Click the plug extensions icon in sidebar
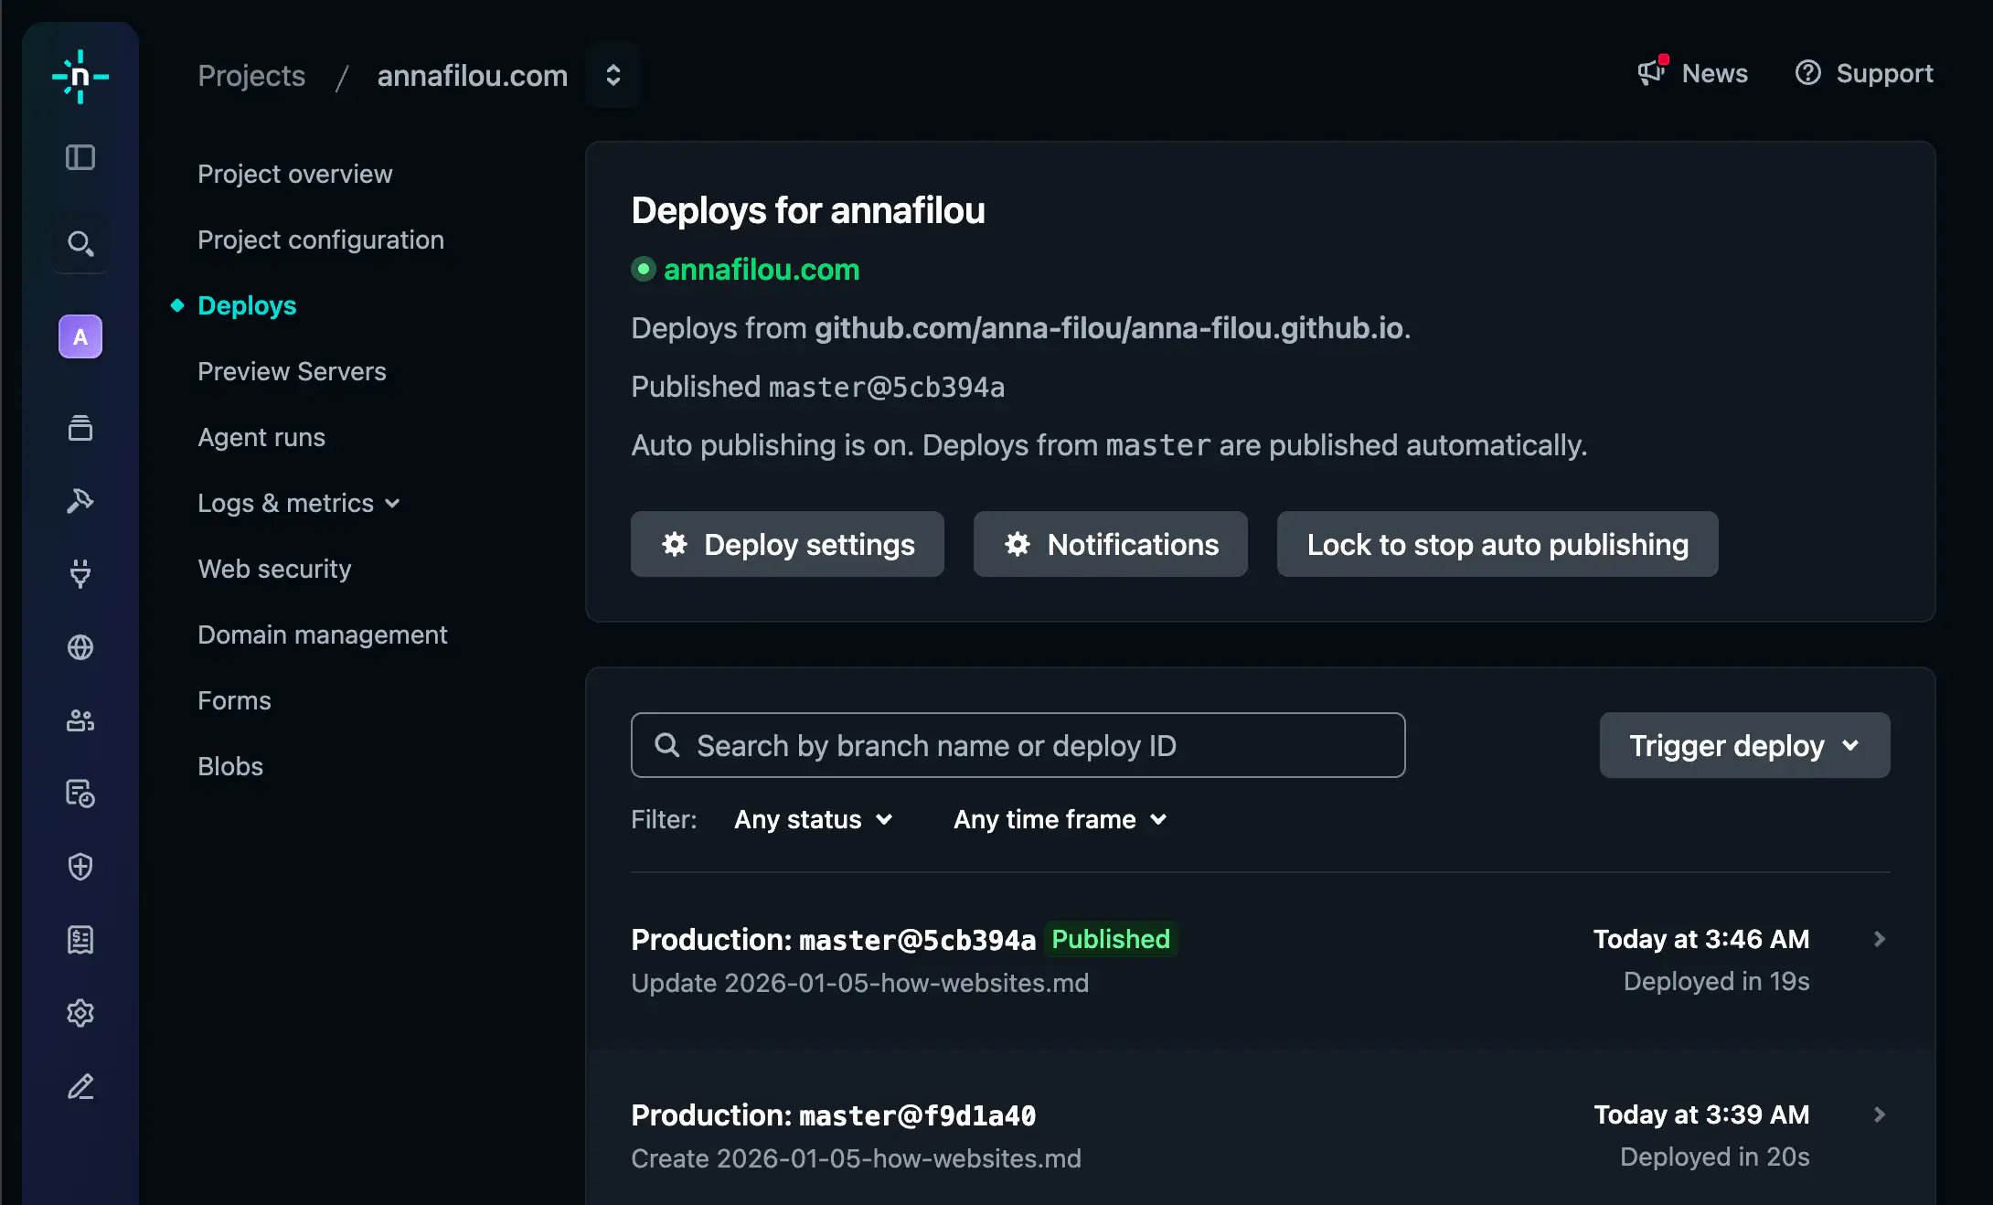This screenshot has width=1993, height=1205. 80,574
